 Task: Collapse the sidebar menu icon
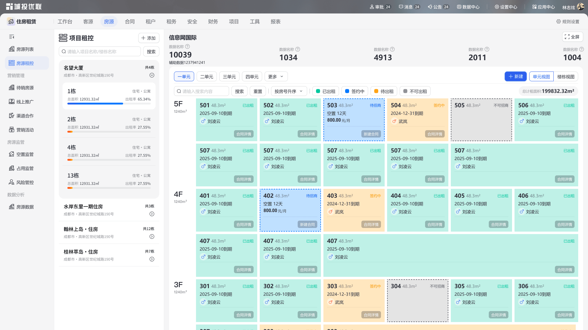pyautogui.click(x=12, y=37)
